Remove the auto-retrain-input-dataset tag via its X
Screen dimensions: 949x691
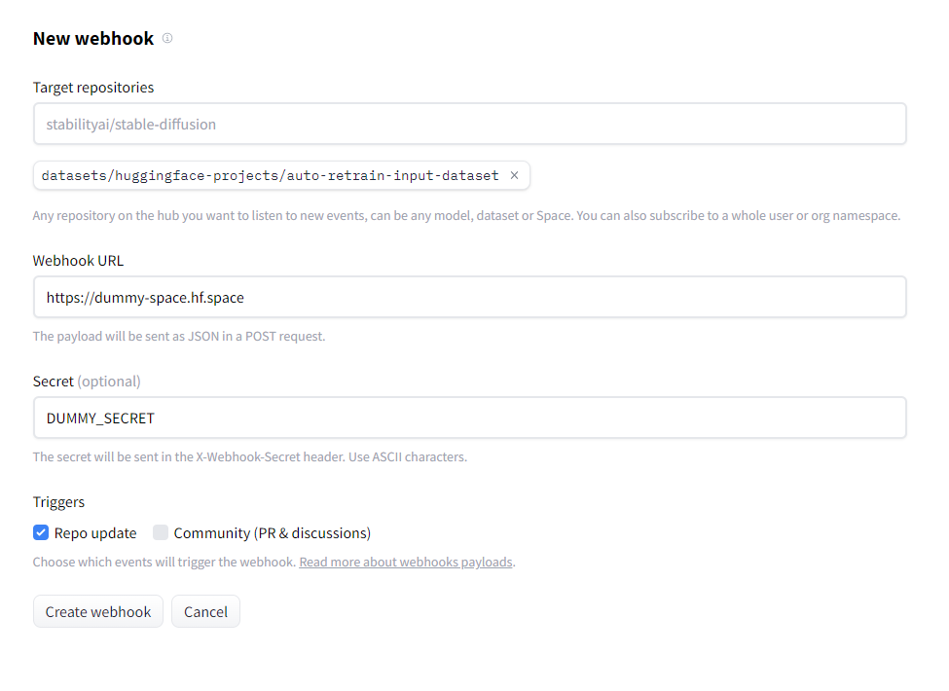click(514, 175)
